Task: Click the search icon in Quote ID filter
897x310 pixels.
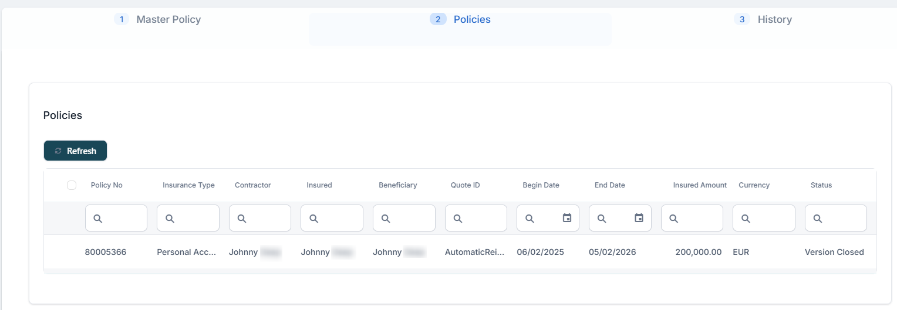Action: click(458, 219)
